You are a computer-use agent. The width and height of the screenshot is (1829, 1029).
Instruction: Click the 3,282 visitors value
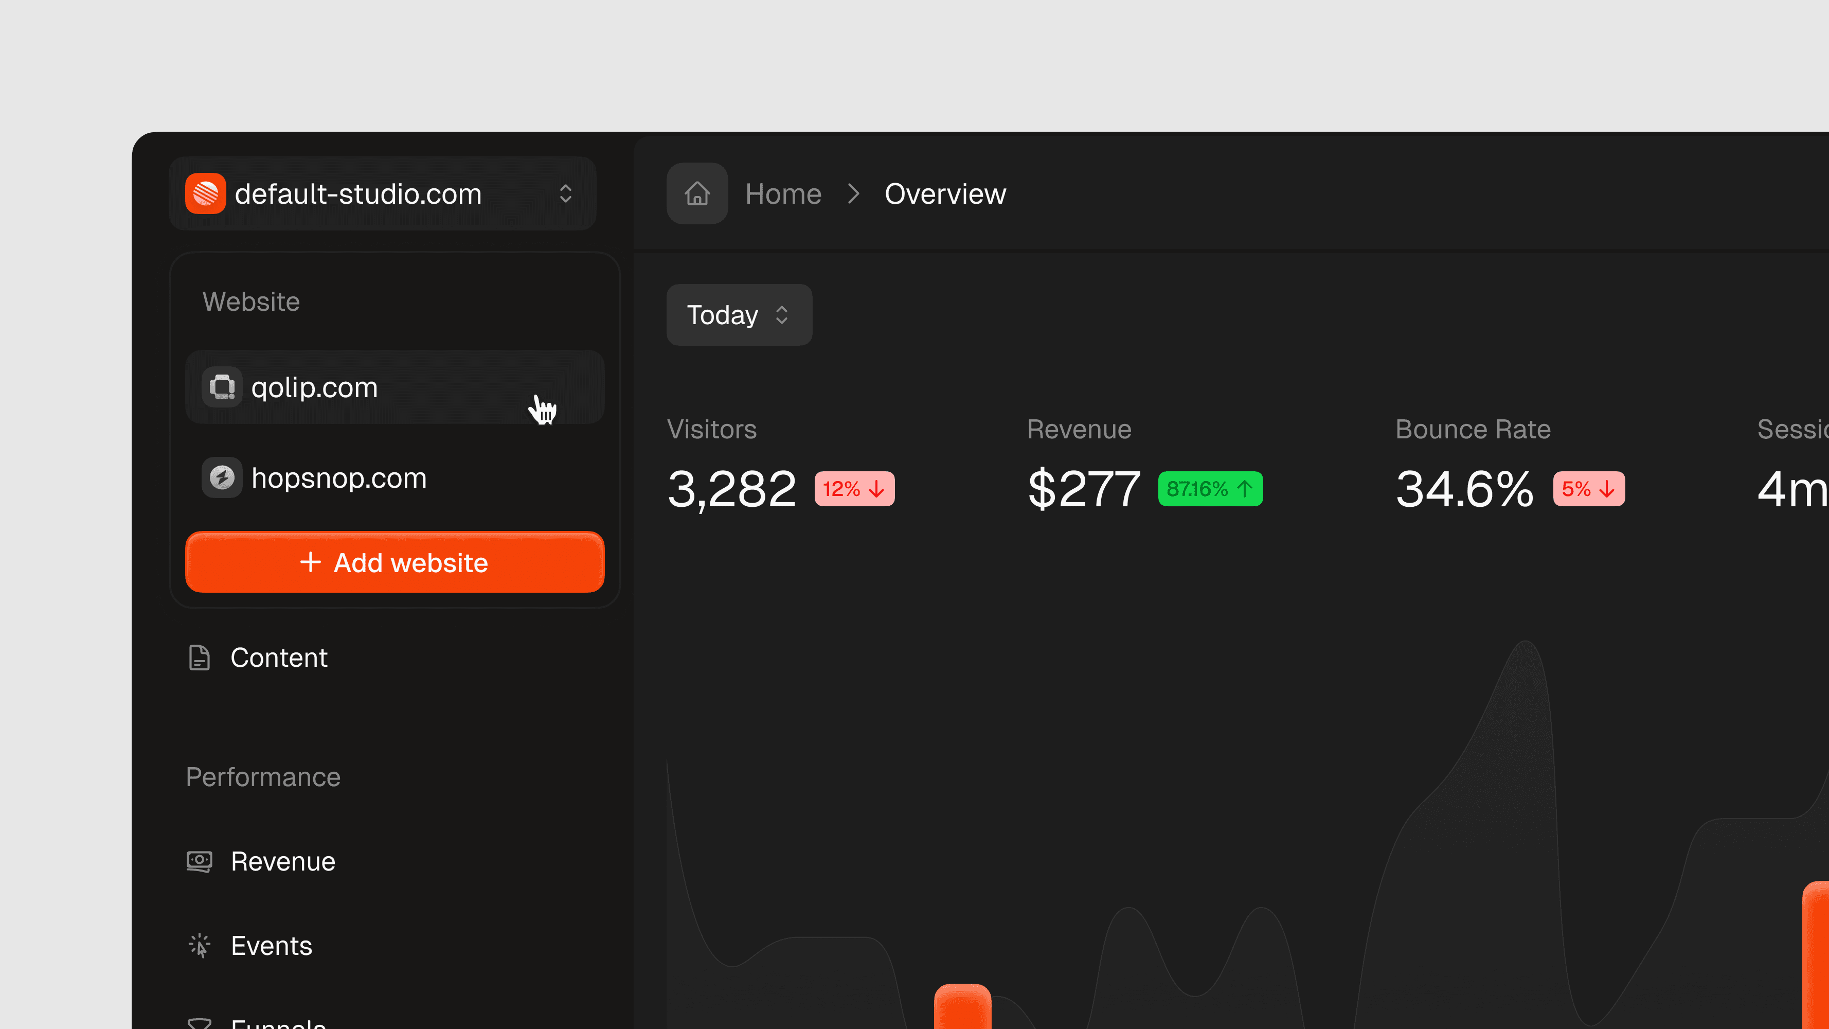[x=732, y=489]
